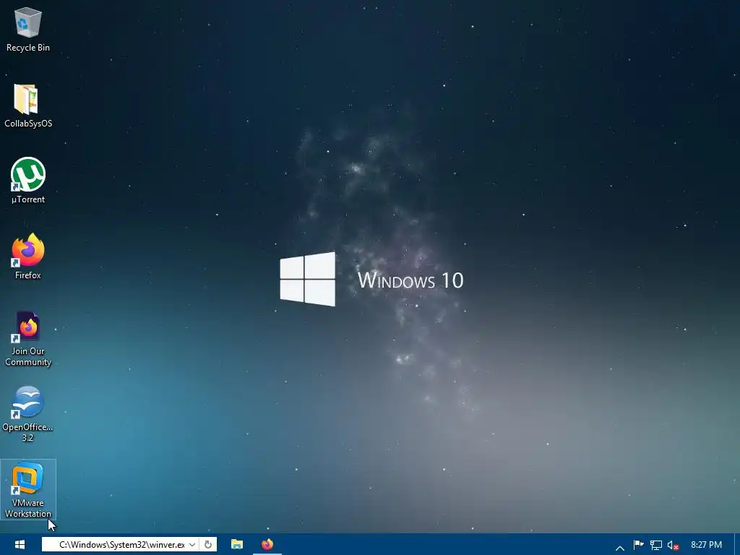Open File Explorer from the taskbar
Viewport: 740px width, 555px height.
pyautogui.click(x=237, y=545)
